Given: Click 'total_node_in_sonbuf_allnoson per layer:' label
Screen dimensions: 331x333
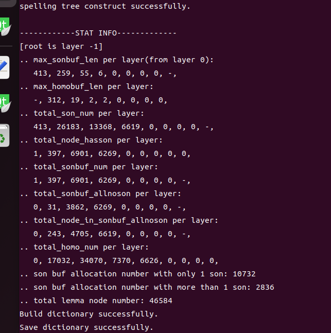Looking at the screenshot, I should coord(126,220).
